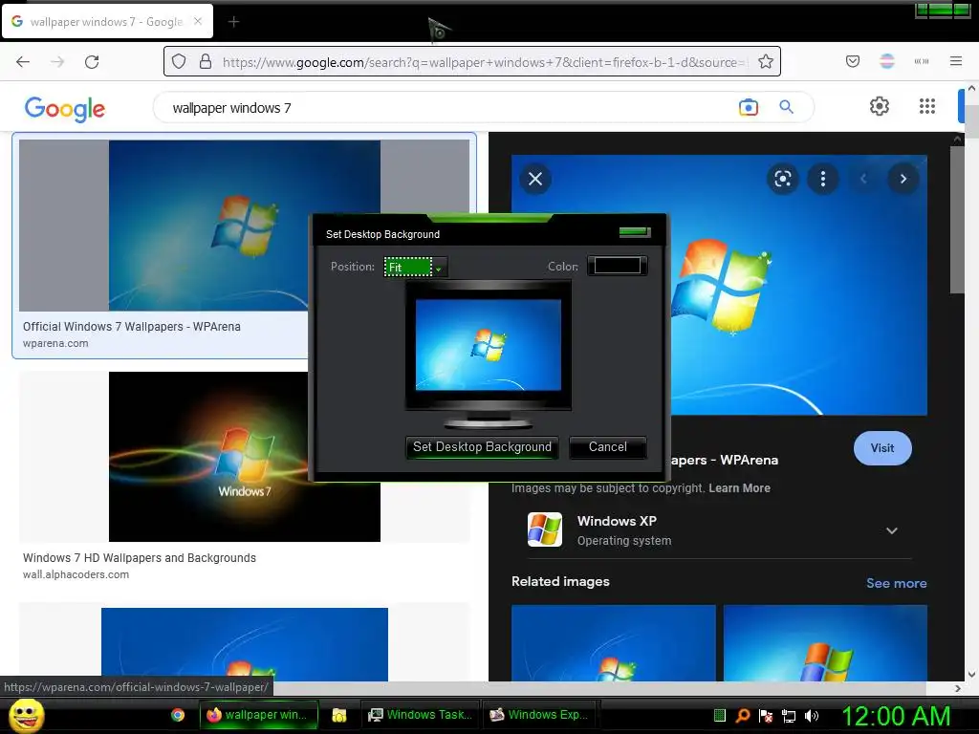Select the wallpaper windows 7 browser tab
979x734 pixels.
(x=107, y=22)
